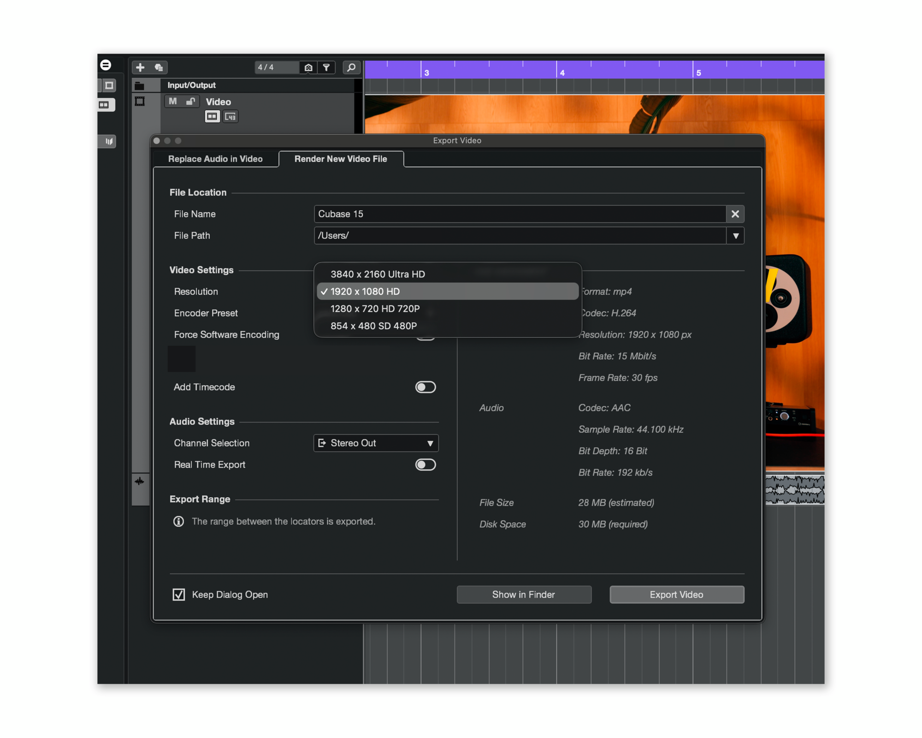The width and height of the screenshot is (922, 738).
Task: Select 3840 x 2160 Ultra HD resolution
Action: pos(378,274)
